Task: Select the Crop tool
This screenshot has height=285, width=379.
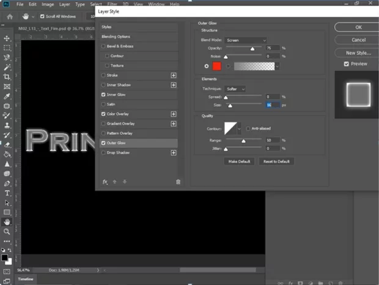Action: click(x=7, y=77)
